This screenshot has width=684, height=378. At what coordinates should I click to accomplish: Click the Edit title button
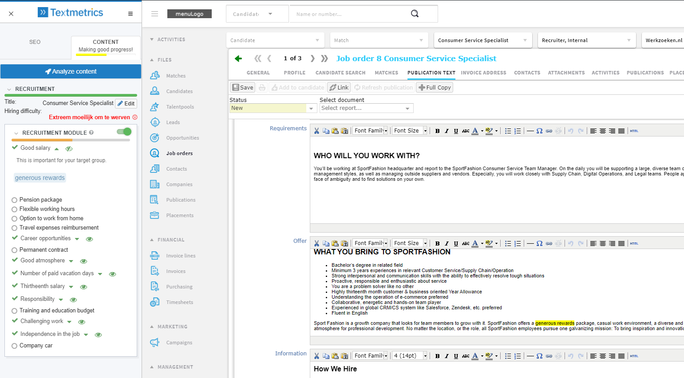click(x=126, y=104)
